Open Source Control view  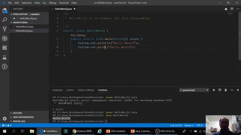point(5,29)
